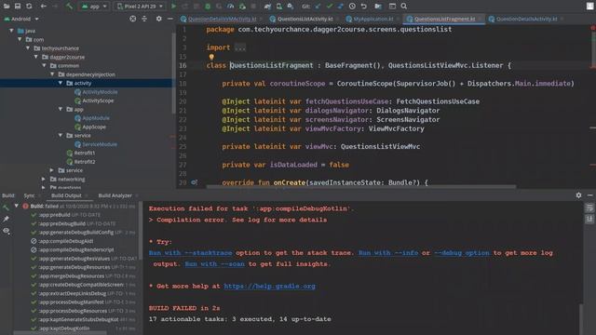Hide the Build panel with the minus icon

click(589, 194)
